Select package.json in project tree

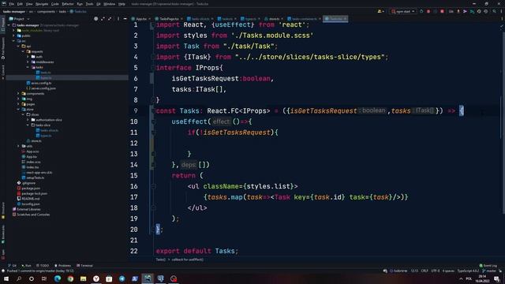(x=31, y=188)
